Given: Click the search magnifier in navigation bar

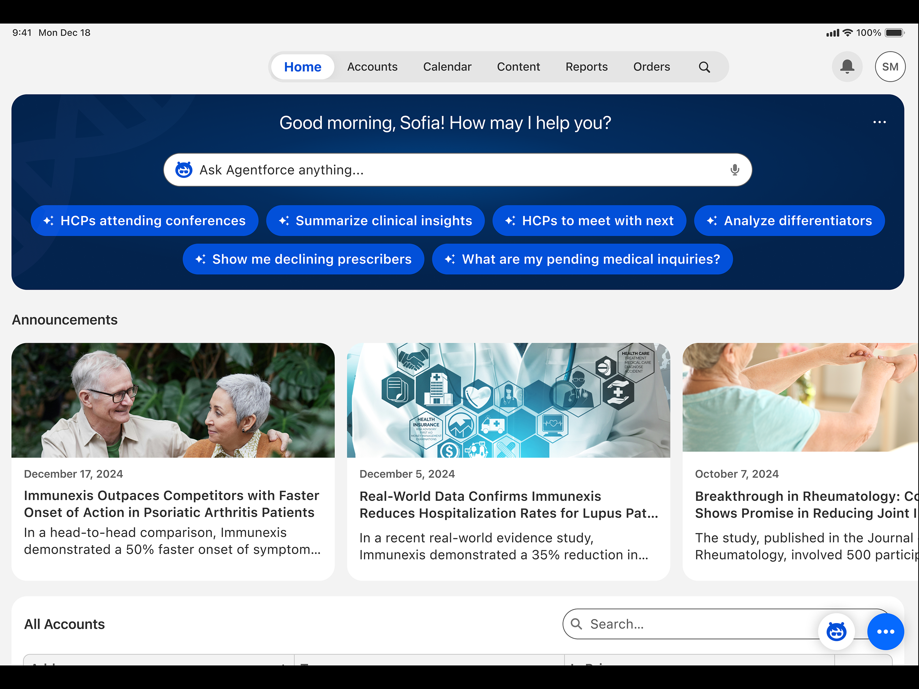Looking at the screenshot, I should [x=704, y=67].
